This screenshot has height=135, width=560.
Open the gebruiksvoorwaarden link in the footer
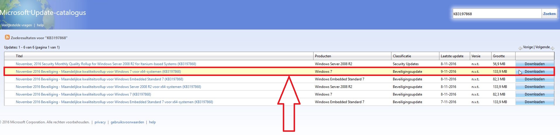click(x=127, y=122)
